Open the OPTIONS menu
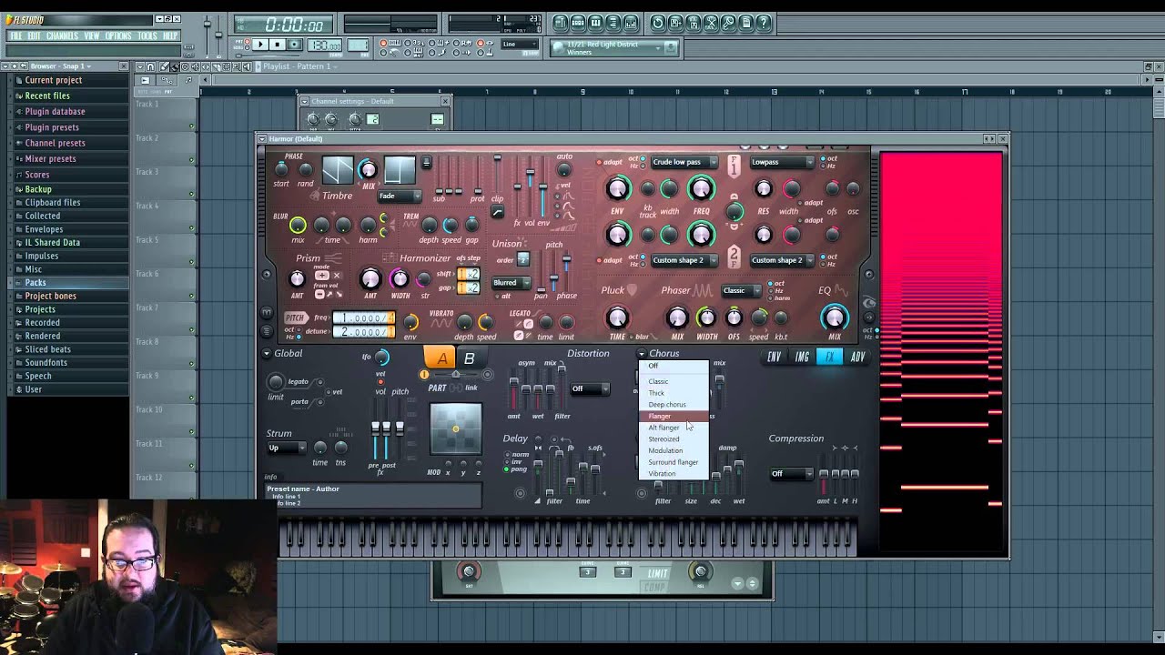This screenshot has height=655, width=1165. (x=118, y=36)
